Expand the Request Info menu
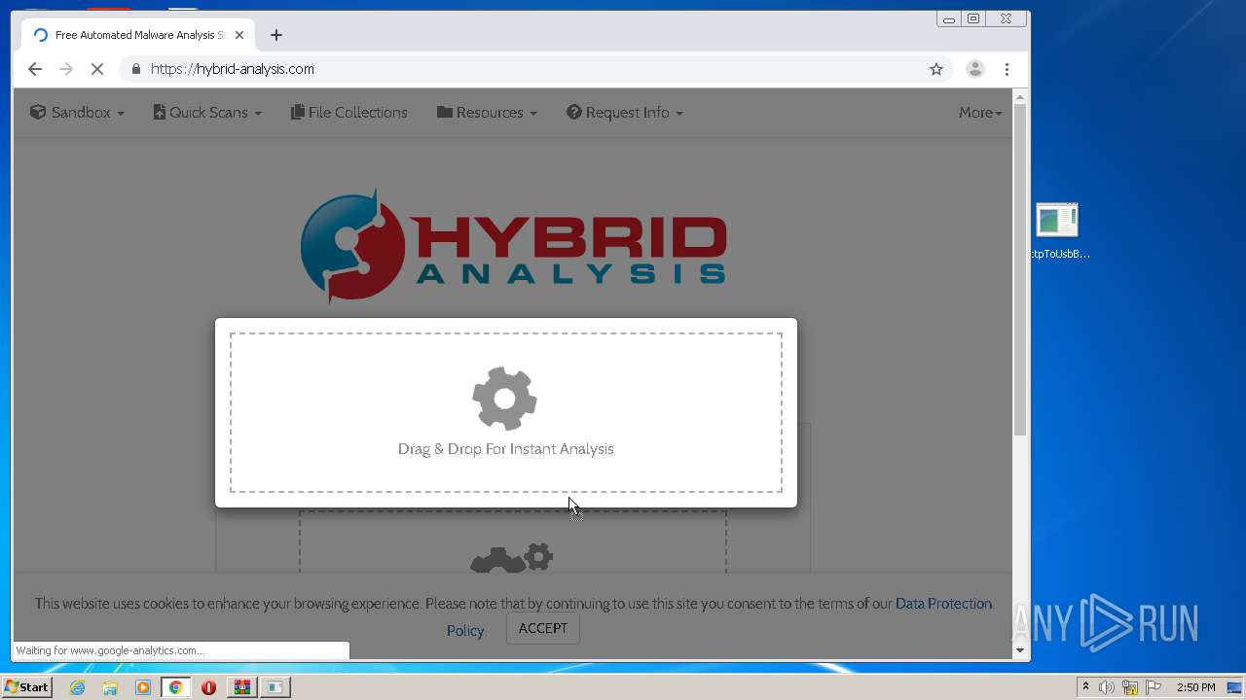Viewport: 1246px width, 700px height. pyautogui.click(x=625, y=113)
